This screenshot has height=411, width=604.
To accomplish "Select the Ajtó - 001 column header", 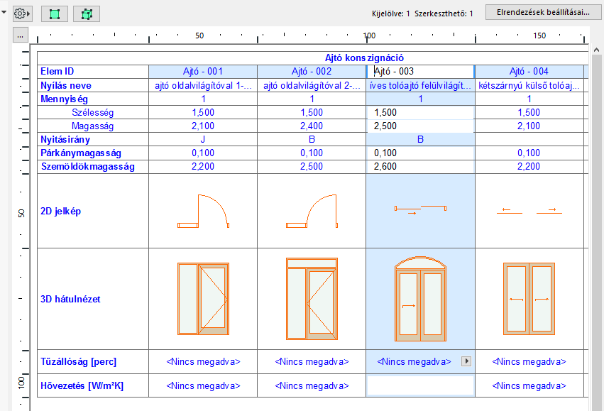I will coord(203,72).
